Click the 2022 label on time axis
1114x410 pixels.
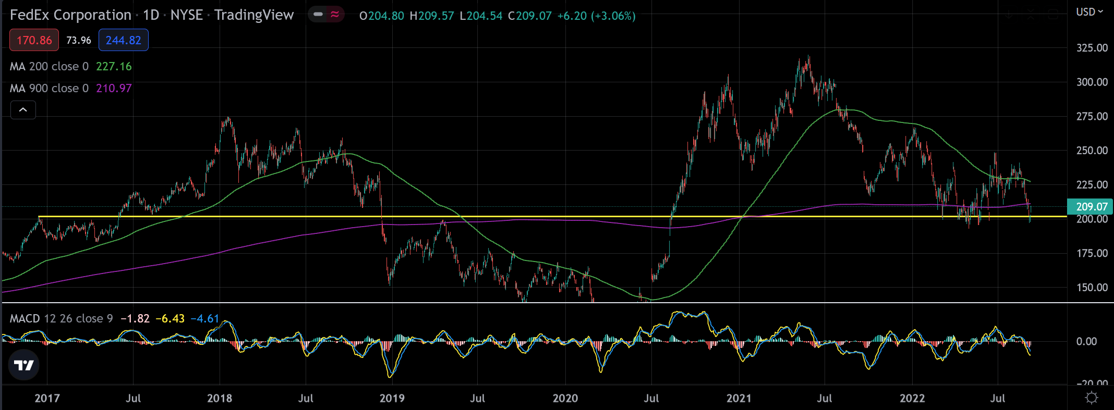click(912, 398)
